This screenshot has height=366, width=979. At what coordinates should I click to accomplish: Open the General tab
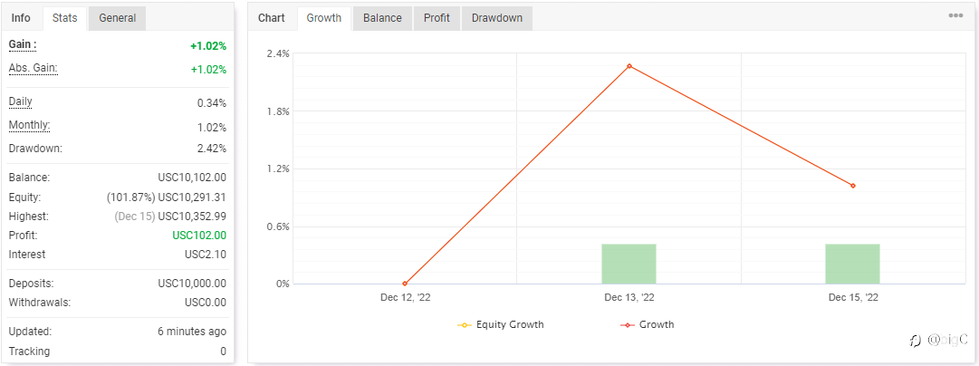[x=118, y=18]
